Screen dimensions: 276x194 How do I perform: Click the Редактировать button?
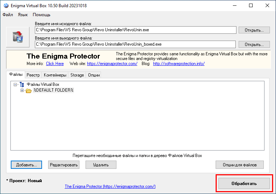(x=64, y=165)
